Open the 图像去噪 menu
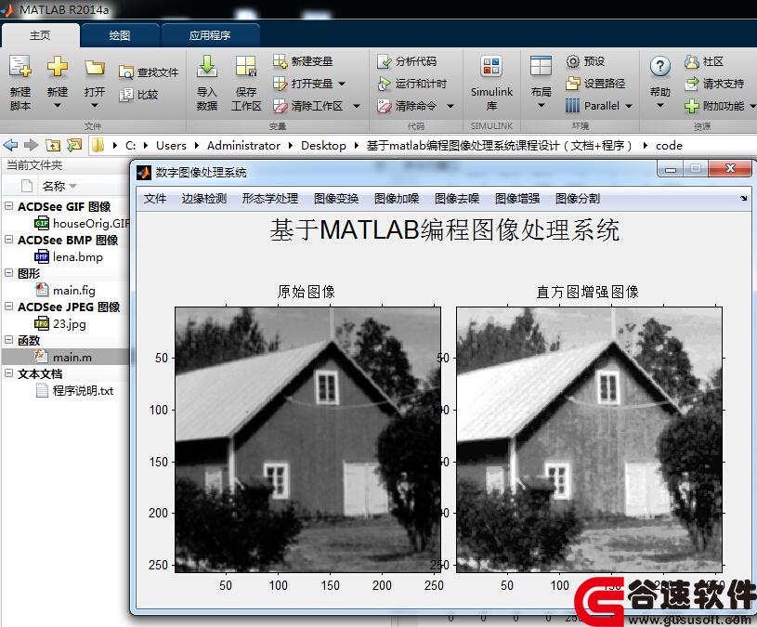757x627 pixels. coord(457,199)
